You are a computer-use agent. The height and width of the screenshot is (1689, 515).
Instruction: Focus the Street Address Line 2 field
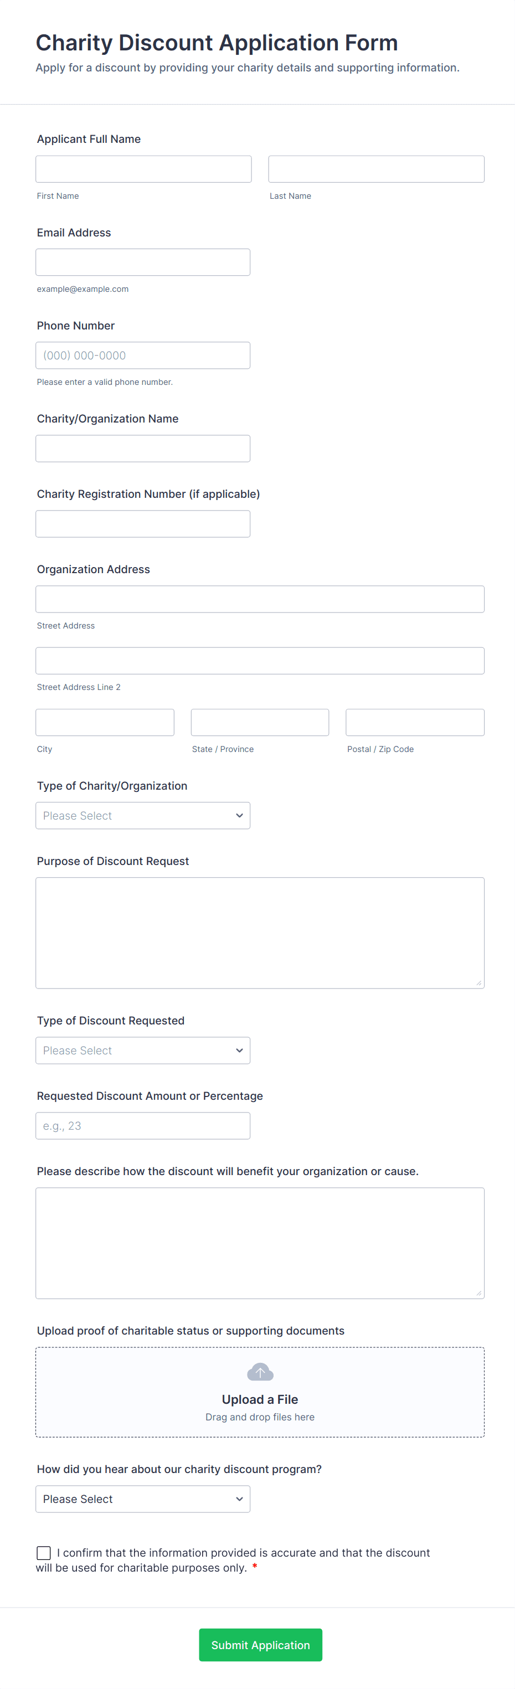tap(260, 661)
